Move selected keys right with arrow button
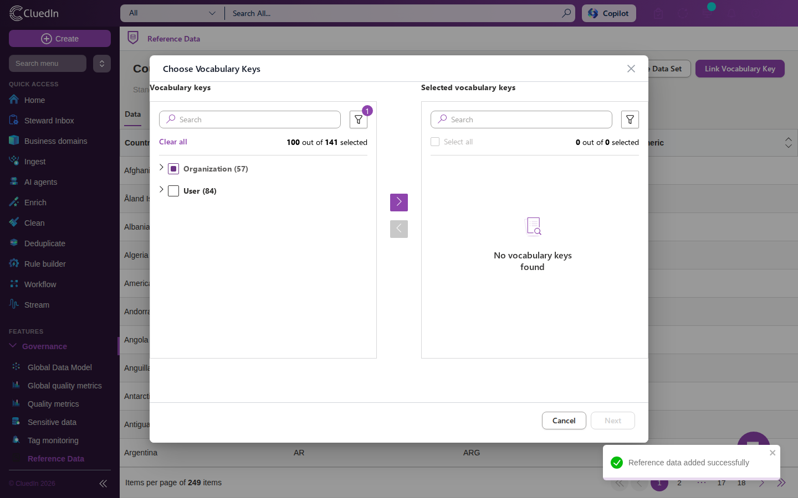Image resolution: width=798 pixels, height=498 pixels. click(399, 203)
